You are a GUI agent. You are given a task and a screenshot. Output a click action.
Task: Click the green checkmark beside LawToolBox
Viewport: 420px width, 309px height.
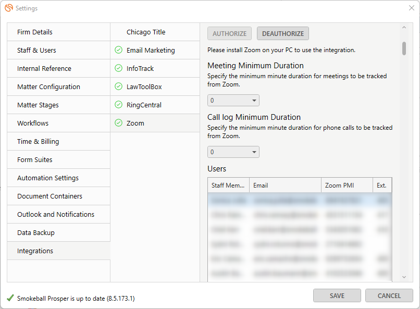118,86
